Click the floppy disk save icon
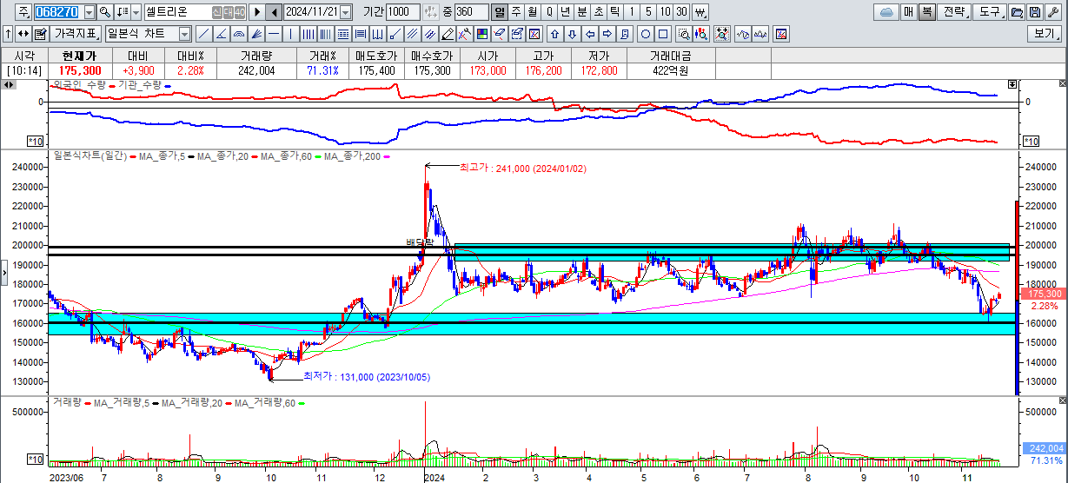The width and height of the screenshot is (1068, 483). click(x=1034, y=12)
